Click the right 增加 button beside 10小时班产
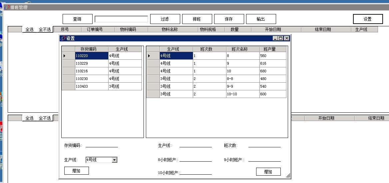Screen dimensions: 389x183 268,172
